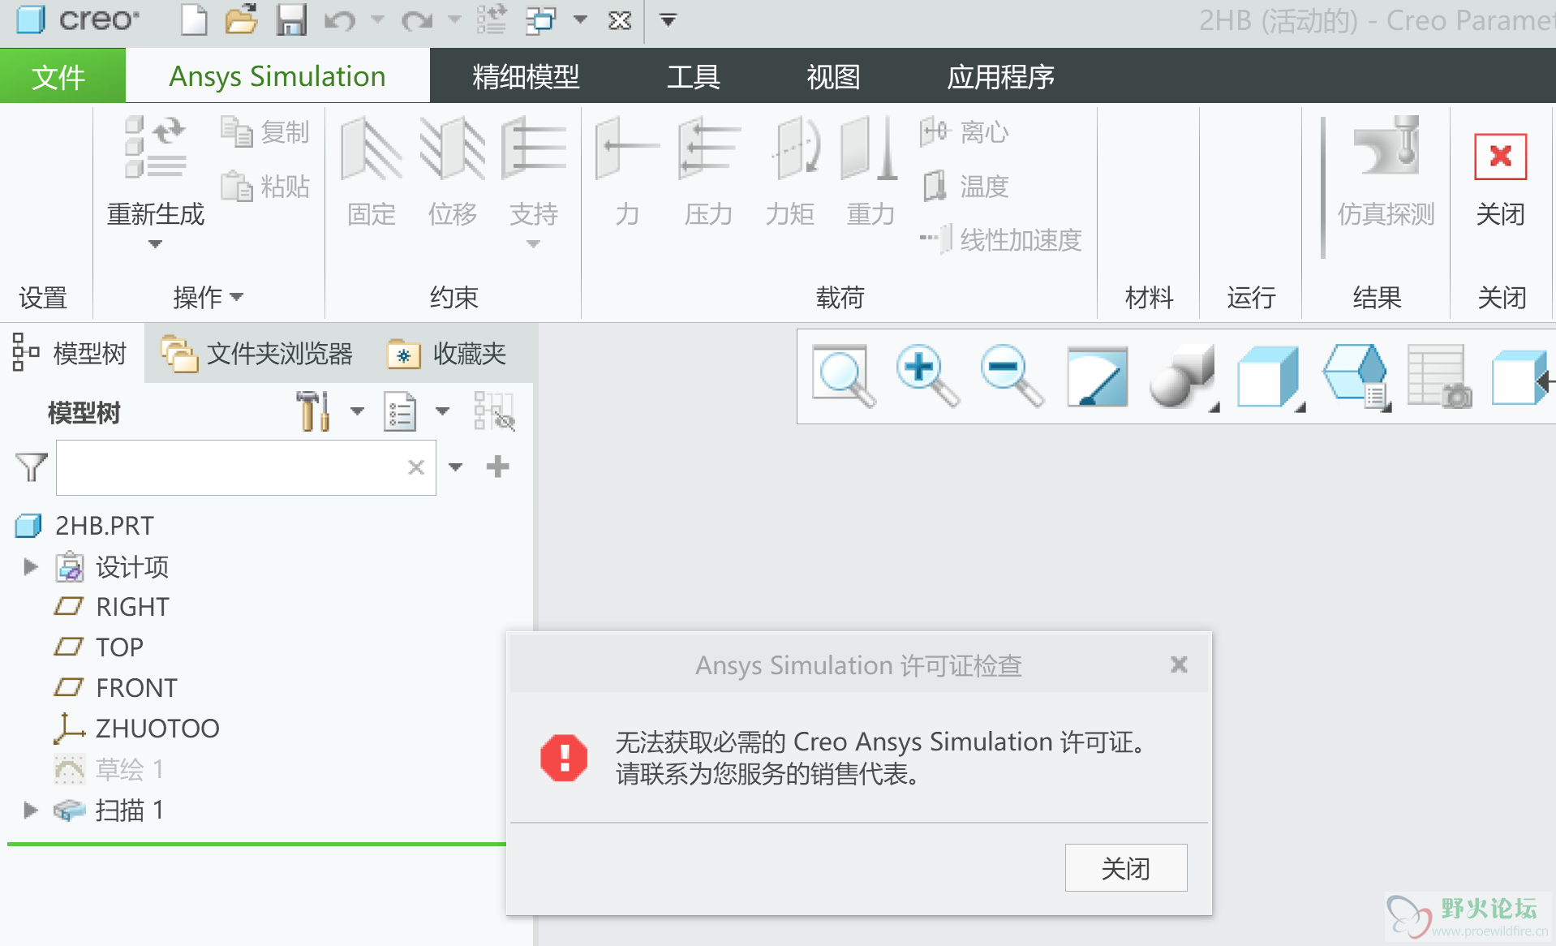Image resolution: width=1556 pixels, height=946 pixels.
Task: Expand the 扫描 1 feature node
Action: 31,810
